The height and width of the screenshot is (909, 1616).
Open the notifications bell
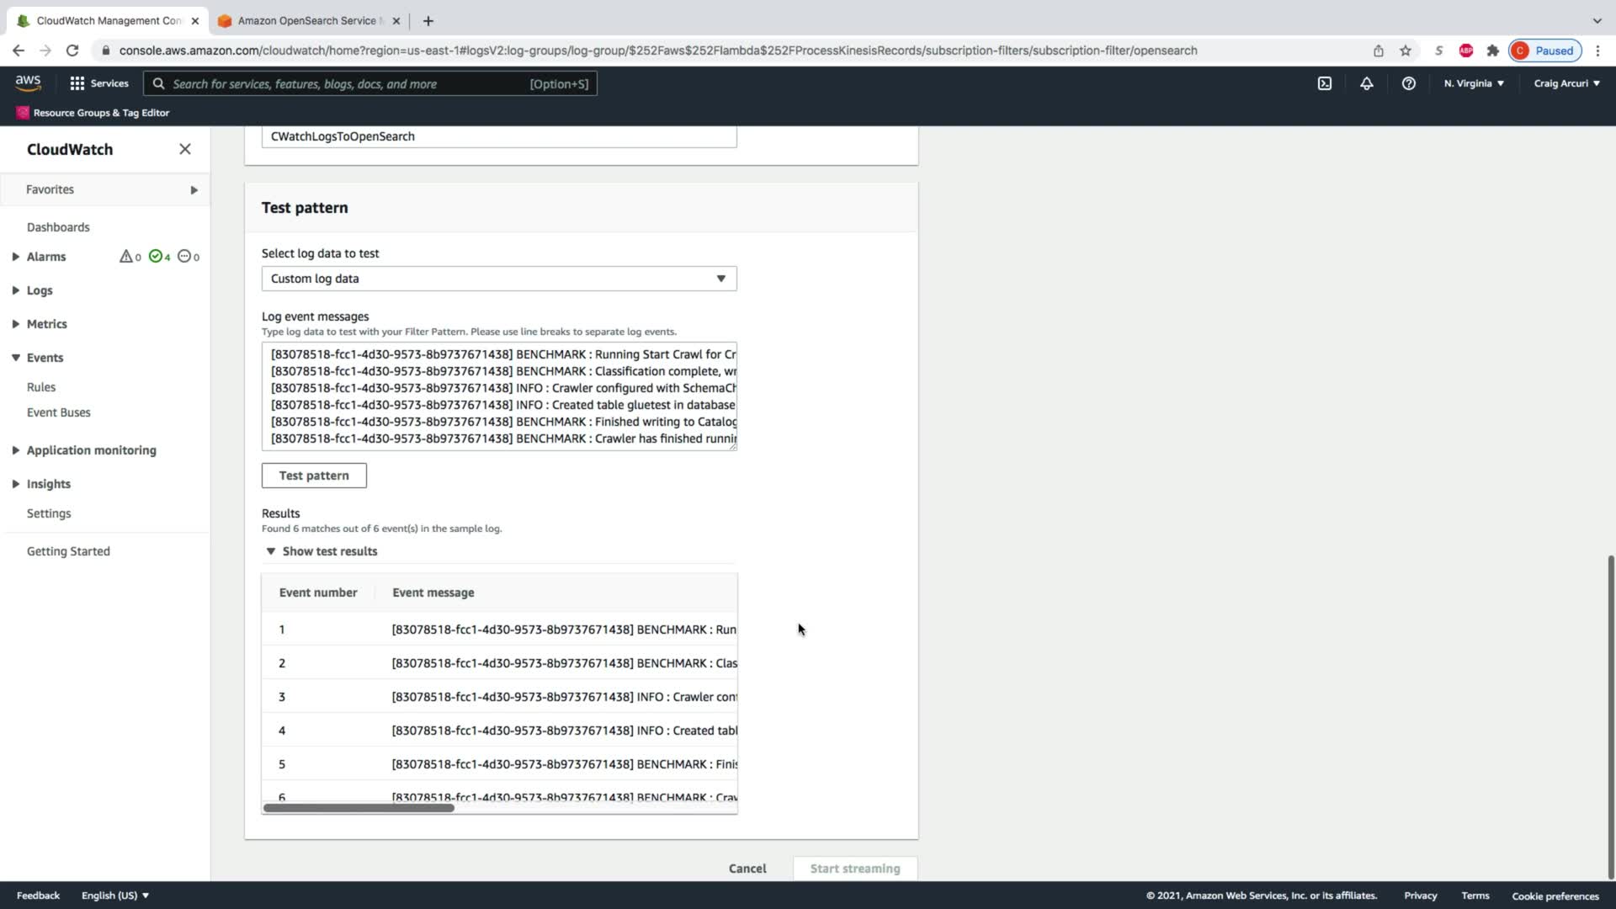click(1366, 83)
